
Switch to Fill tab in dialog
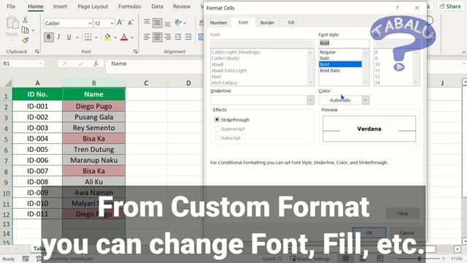pyautogui.click(x=291, y=23)
